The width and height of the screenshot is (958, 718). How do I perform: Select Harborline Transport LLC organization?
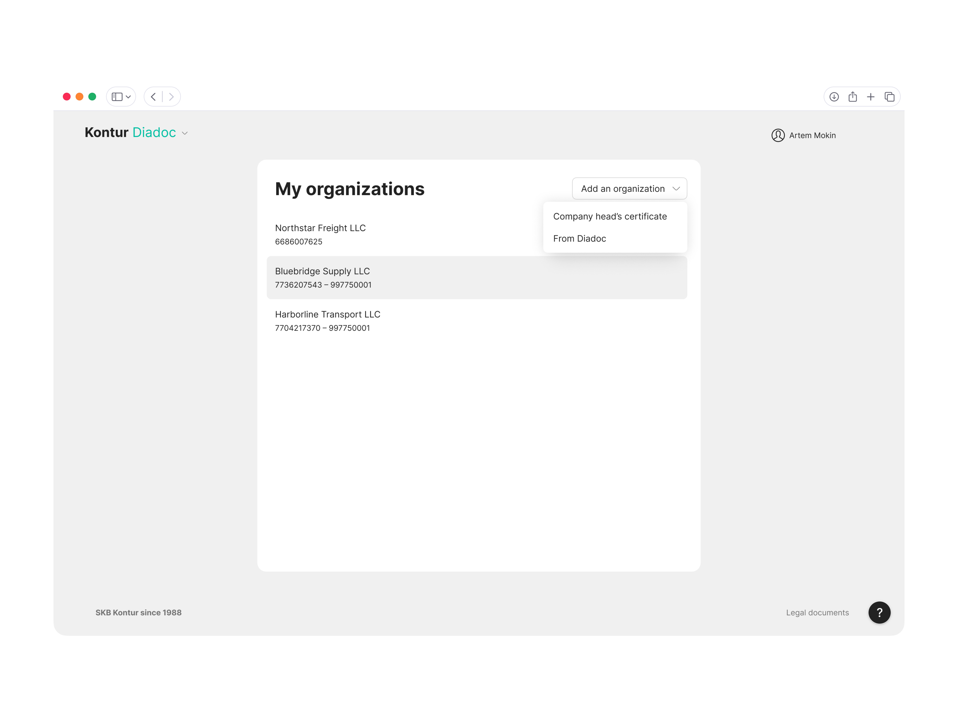477,321
